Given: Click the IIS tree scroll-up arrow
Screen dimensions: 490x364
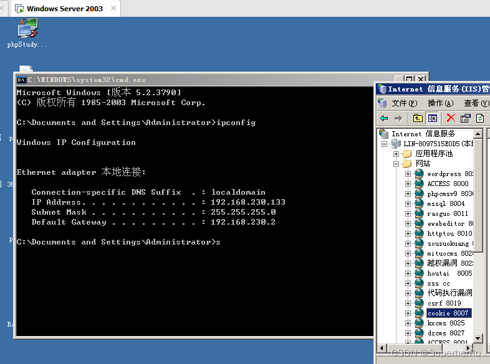Looking at the screenshot, I should click(478, 134).
